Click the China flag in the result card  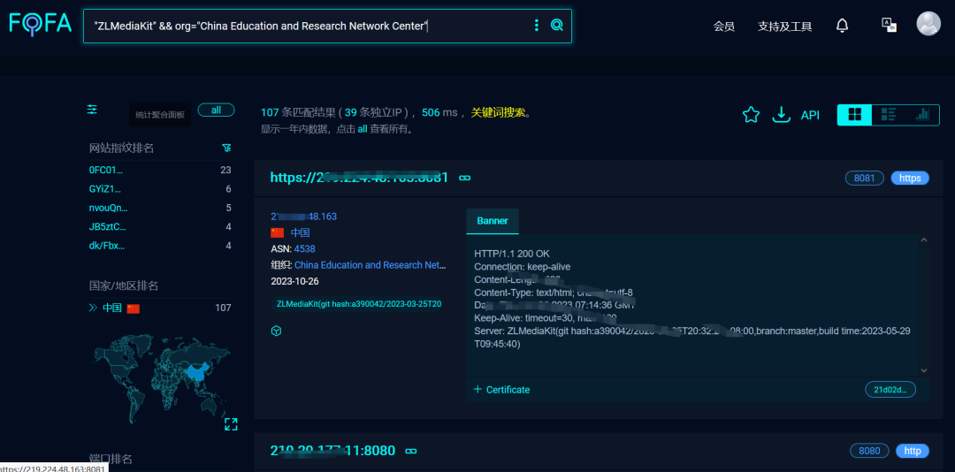click(277, 232)
